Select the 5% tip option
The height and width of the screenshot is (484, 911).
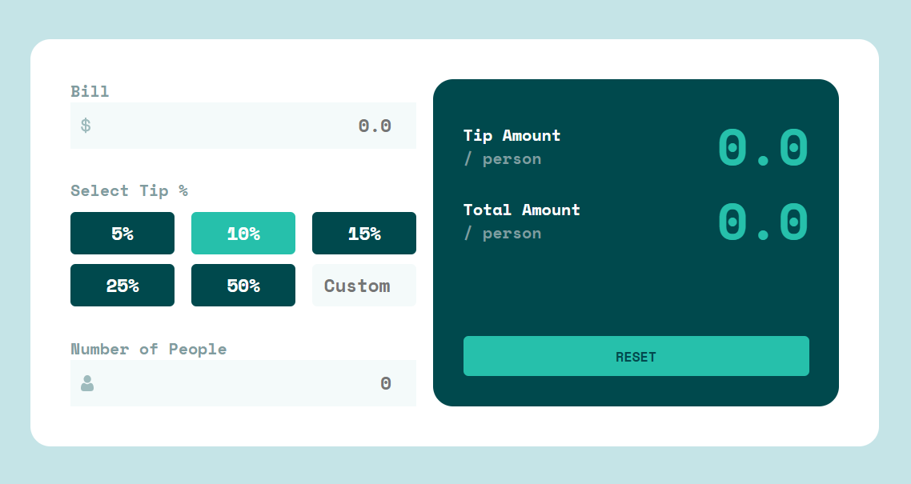pos(122,233)
